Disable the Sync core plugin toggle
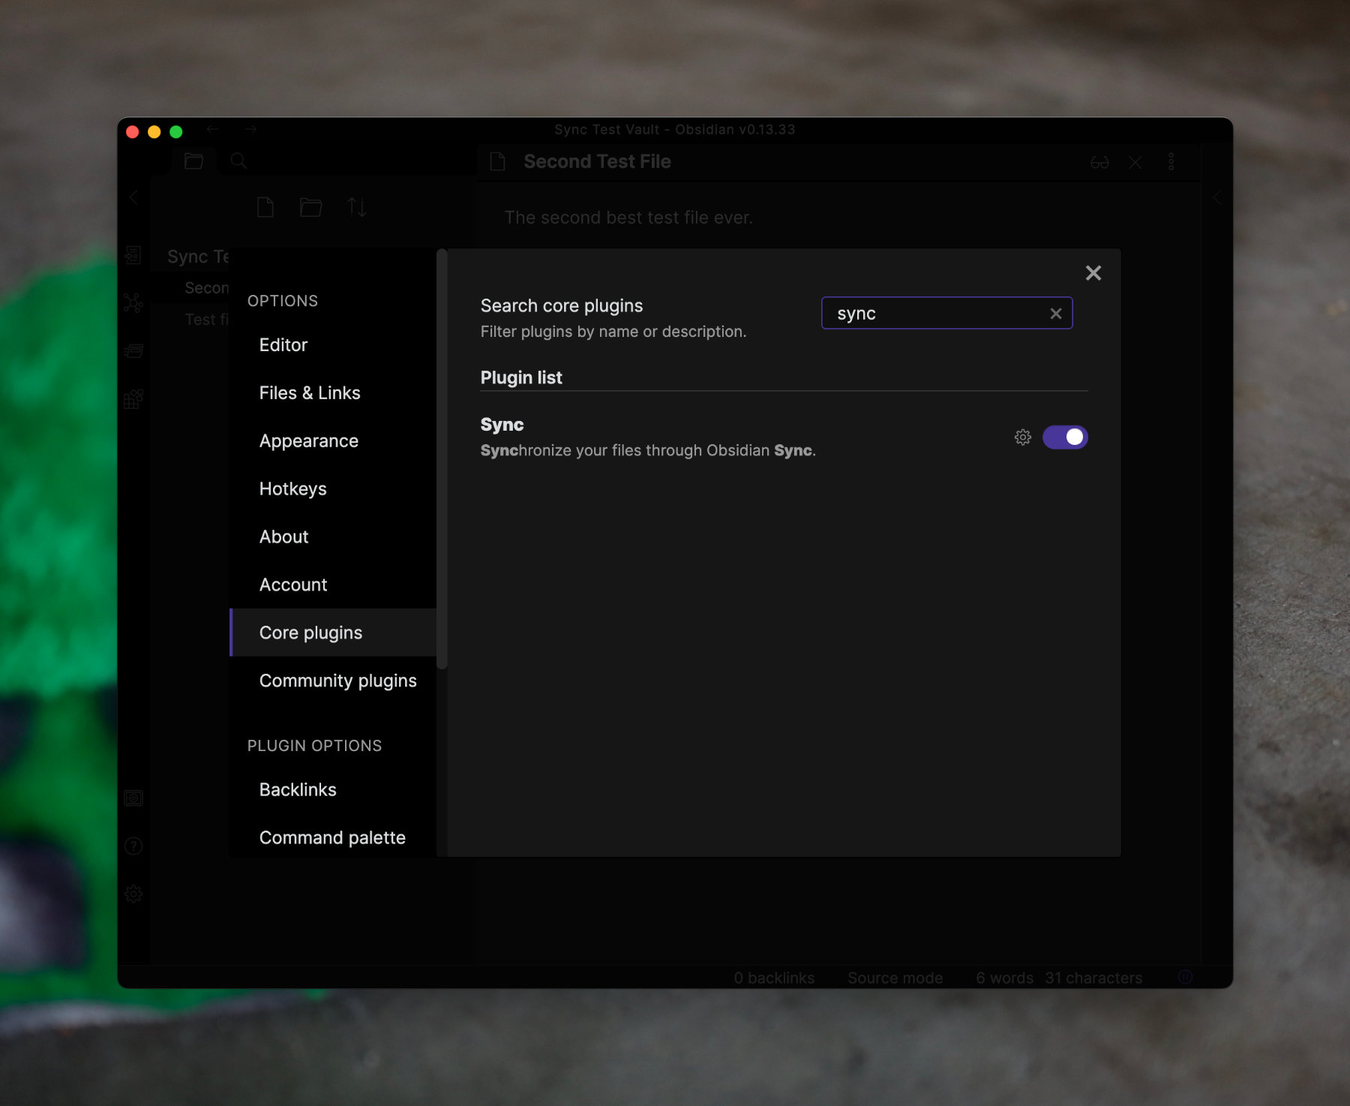Viewport: 1350px width, 1106px height. (x=1065, y=437)
